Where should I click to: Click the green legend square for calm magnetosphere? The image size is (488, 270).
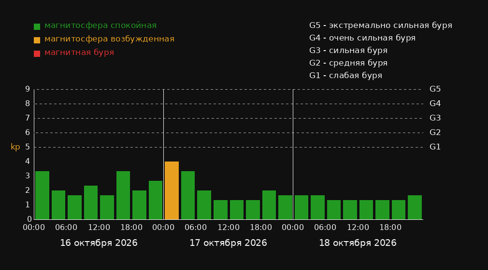point(37,27)
